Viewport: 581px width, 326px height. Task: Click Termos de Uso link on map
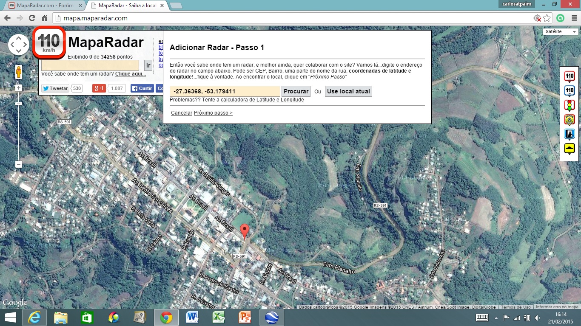click(515, 307)
